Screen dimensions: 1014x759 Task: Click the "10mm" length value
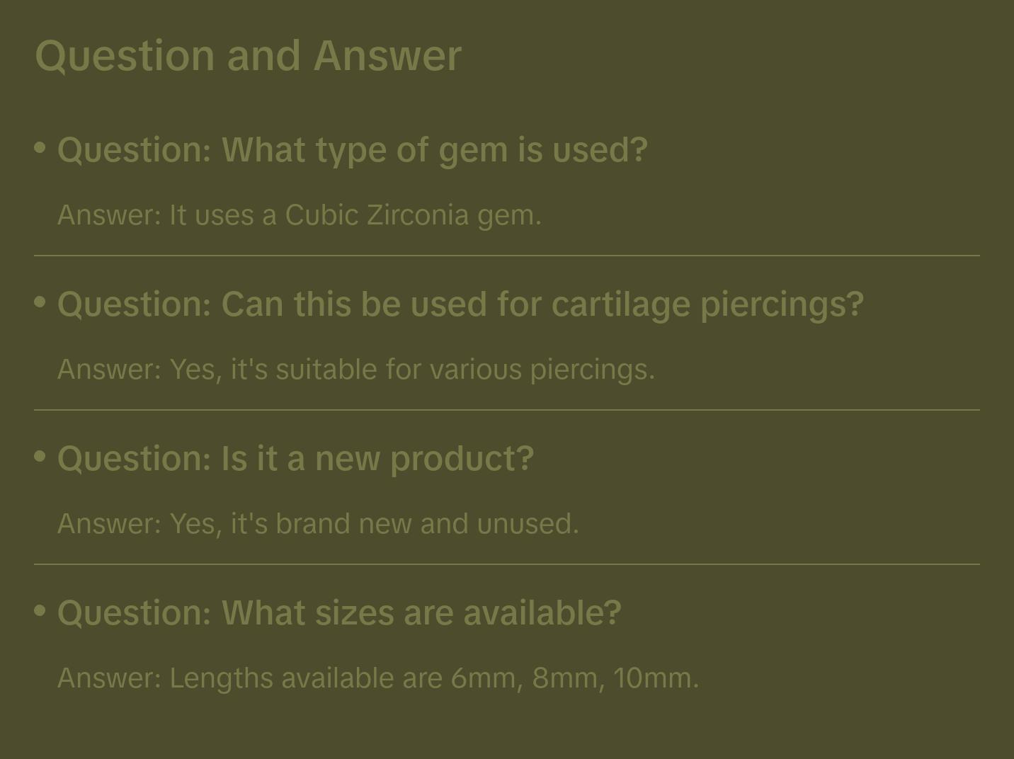click(x=651, y=678)
